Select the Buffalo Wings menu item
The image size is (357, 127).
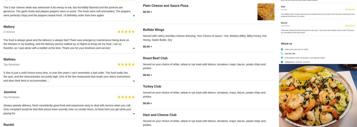click(x=154, y=30)
